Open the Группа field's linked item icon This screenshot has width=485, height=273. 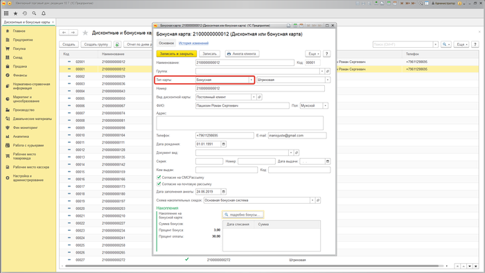click(x=328, y=71)
